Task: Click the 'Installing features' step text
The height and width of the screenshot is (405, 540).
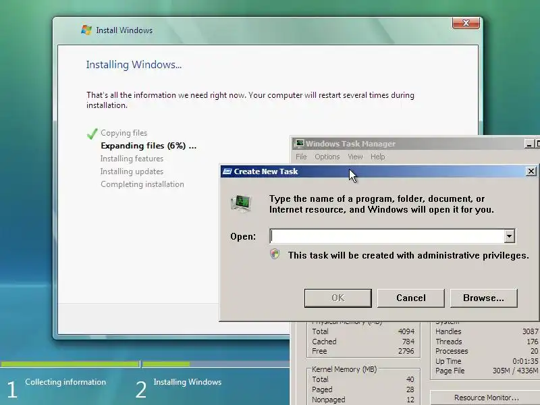Action: (132, 159)
